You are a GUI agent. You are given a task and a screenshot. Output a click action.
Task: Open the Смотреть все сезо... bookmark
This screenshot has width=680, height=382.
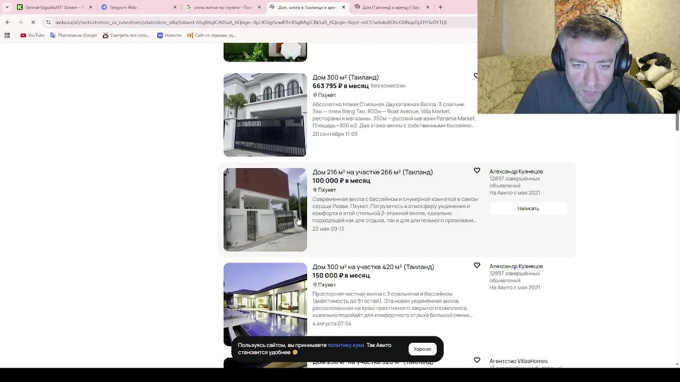[126, 36]
